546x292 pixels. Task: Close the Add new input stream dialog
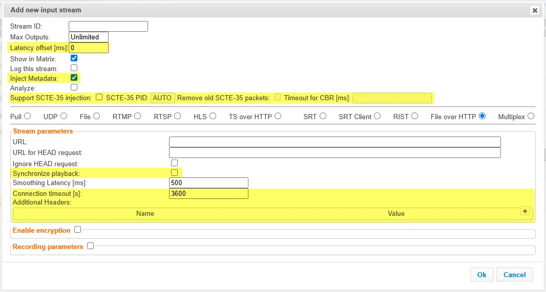pyautogui.click(x=535, y=10)
